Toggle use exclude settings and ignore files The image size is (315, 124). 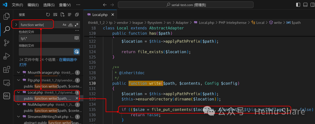click(76, 52)
